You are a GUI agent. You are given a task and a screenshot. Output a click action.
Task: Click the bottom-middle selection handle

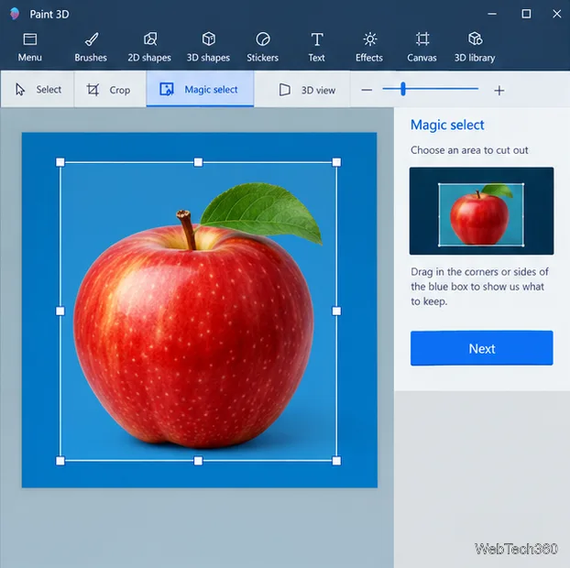point(198,461)
